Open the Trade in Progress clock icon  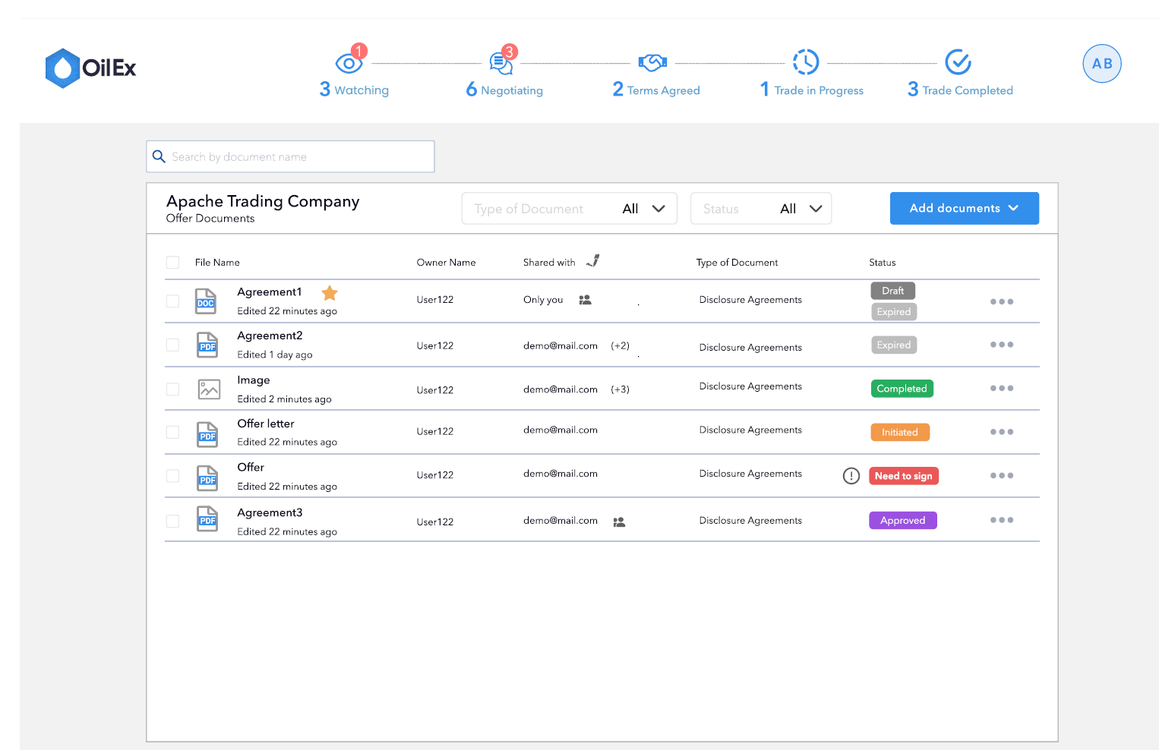coord(806,62)
